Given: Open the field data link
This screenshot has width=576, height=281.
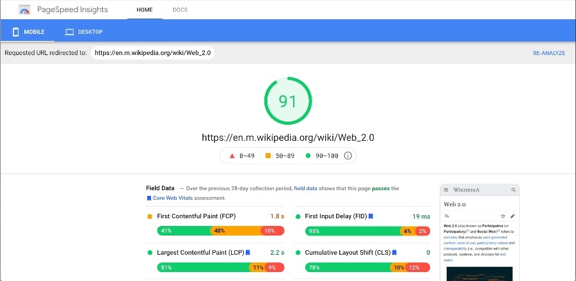Looking at the screenshot, I should [x=305, y=188].
